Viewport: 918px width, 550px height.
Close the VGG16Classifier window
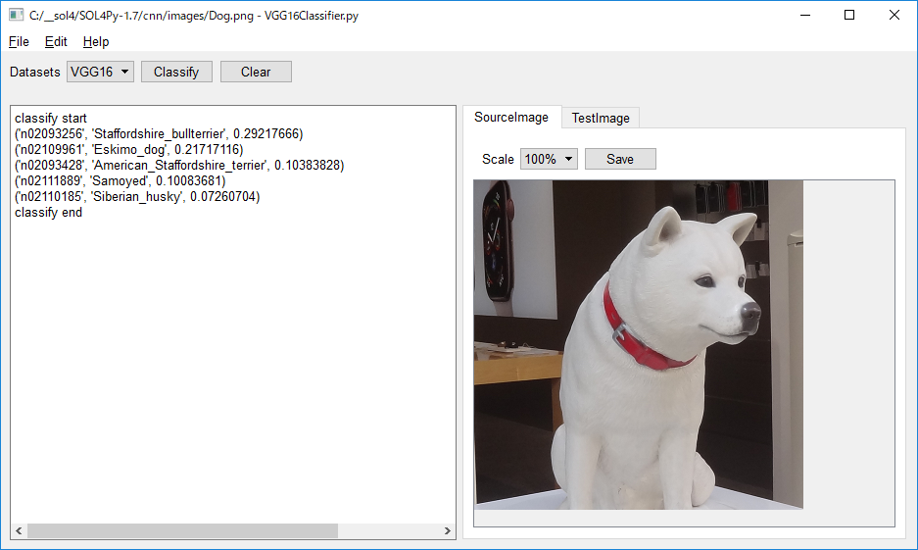[x=894, y=16]
